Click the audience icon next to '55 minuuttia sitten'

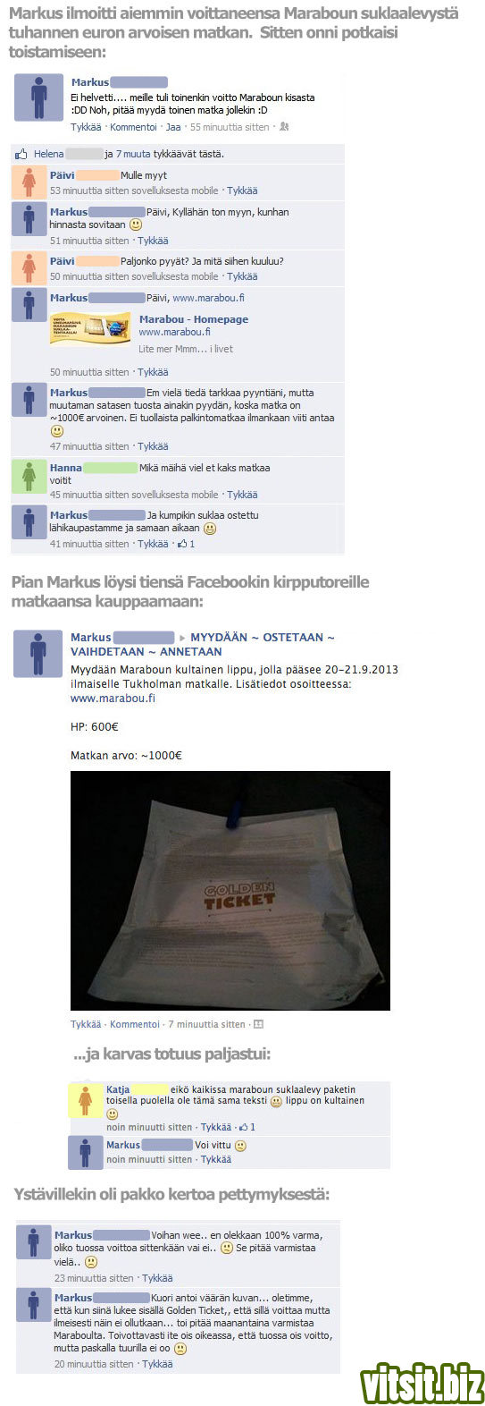pyautogui.click(x=284, y=127)
